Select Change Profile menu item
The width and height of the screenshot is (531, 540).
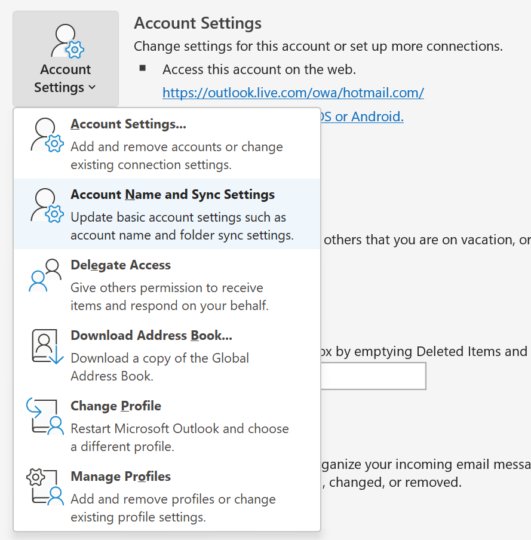tap(167, 426)
